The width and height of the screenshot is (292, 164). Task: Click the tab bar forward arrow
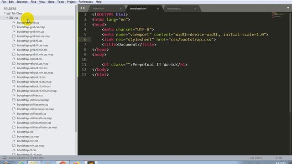point(84,8)
